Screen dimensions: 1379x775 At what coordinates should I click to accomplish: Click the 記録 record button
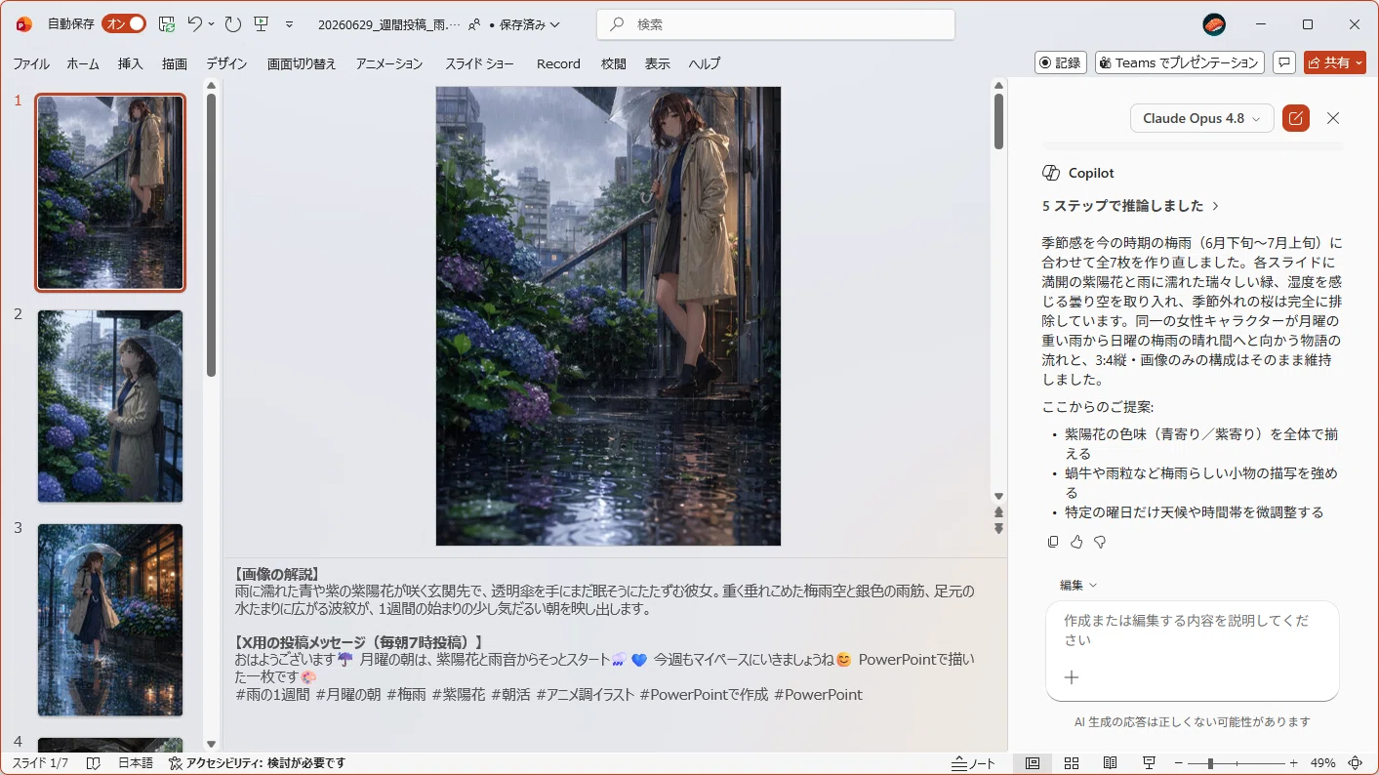(x=1061, y=62)
